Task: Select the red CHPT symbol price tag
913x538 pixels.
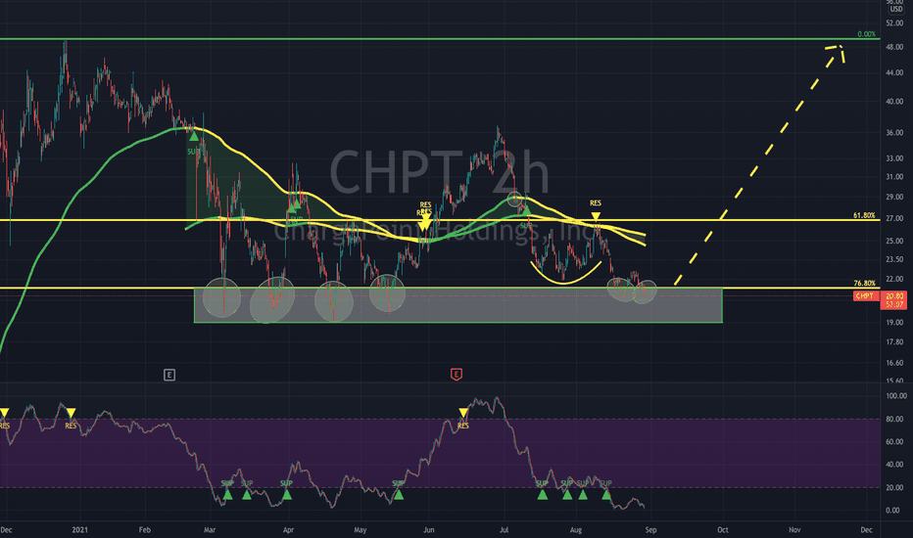Action: [865, 296]
